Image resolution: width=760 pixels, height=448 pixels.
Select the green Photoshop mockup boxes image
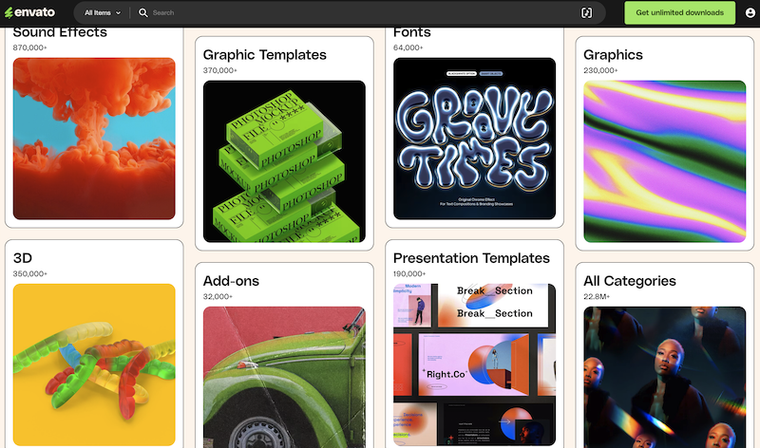coord(284,161)
